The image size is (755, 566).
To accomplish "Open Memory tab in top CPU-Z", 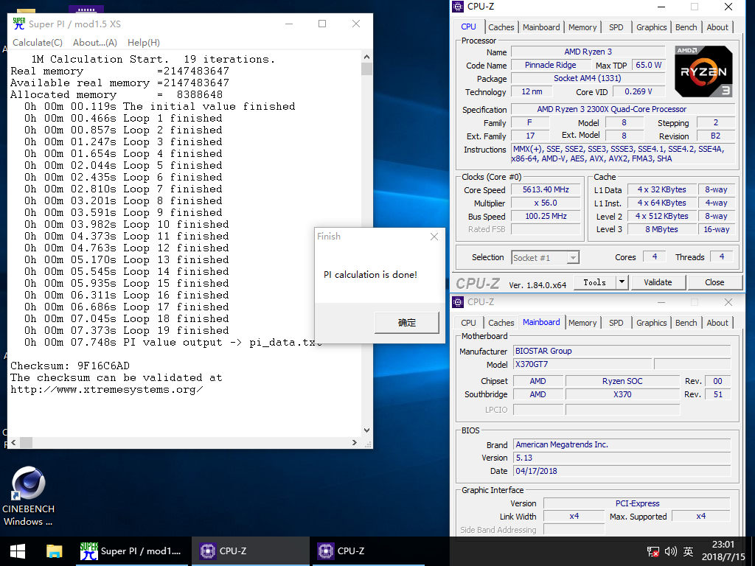I will 582,27.
